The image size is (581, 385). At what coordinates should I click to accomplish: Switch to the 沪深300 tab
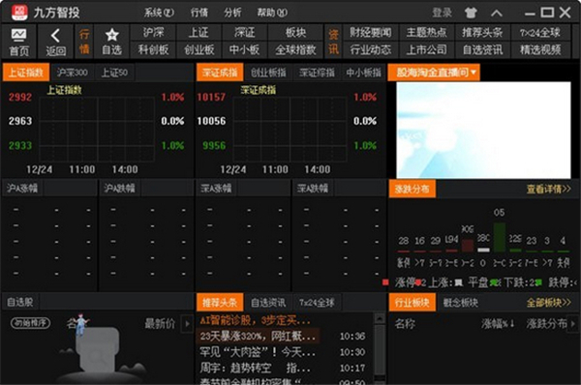tap(73, 73)
